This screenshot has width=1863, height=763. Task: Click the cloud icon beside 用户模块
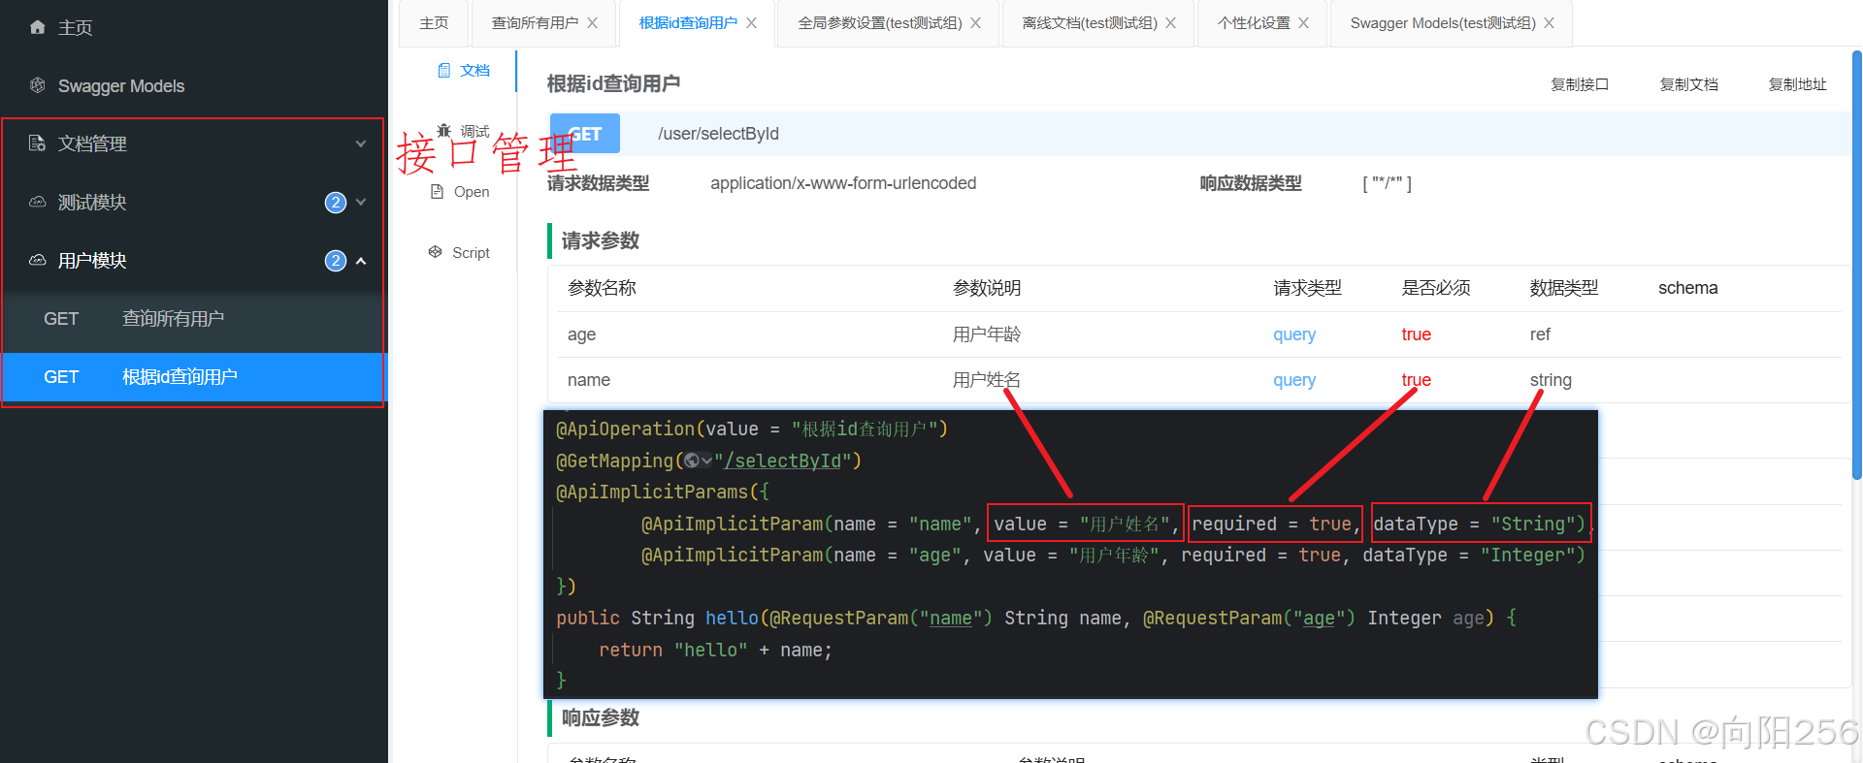(x=37, y=260)
